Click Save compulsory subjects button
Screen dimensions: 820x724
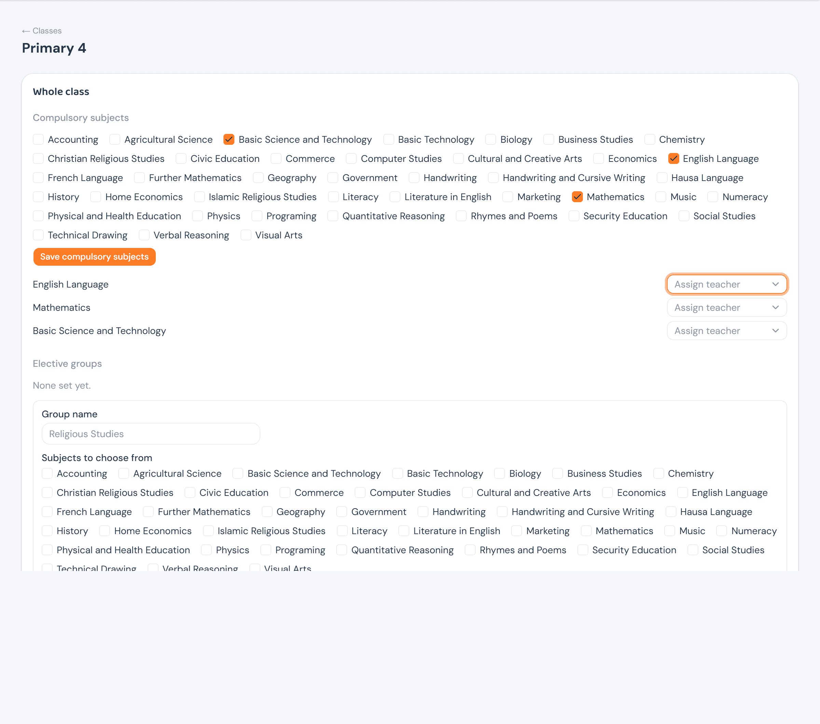[94, 256]
